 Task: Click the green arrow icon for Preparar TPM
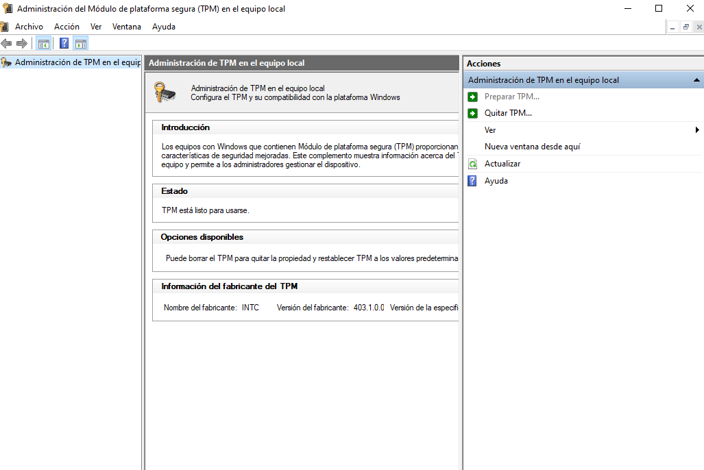(x=472, y=97)
